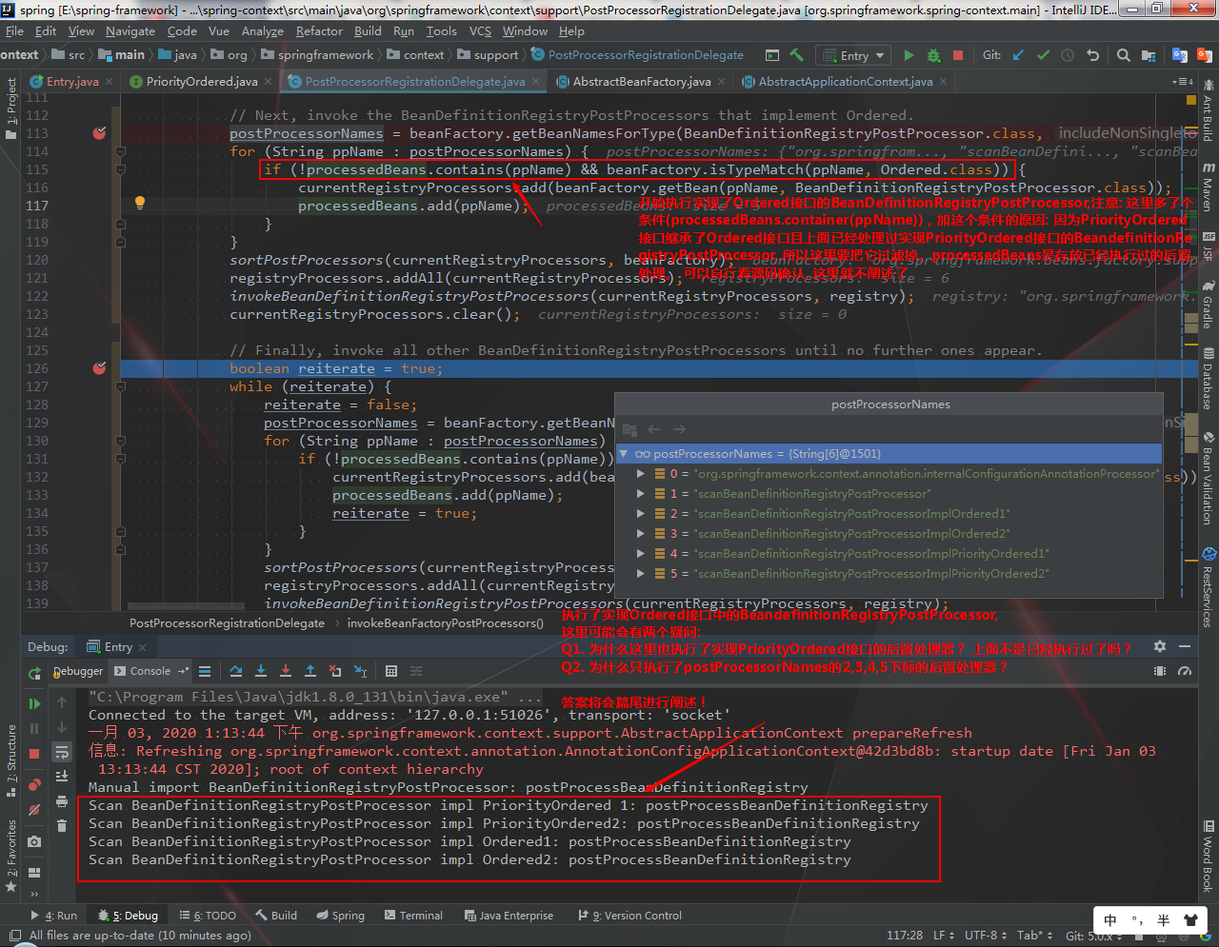
Task: Switch to the Debugger tab
Action: (x=78, y=671)
